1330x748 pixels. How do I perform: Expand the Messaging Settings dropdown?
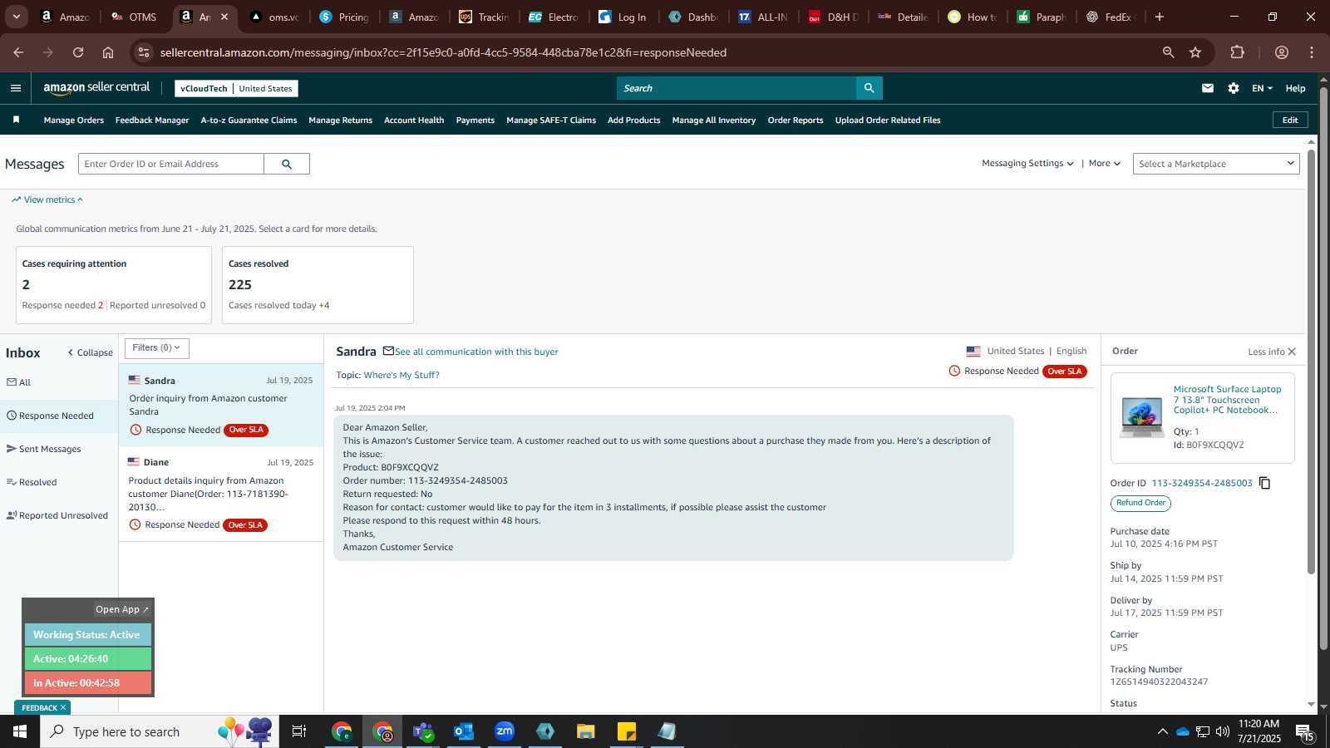[1027, 164]
